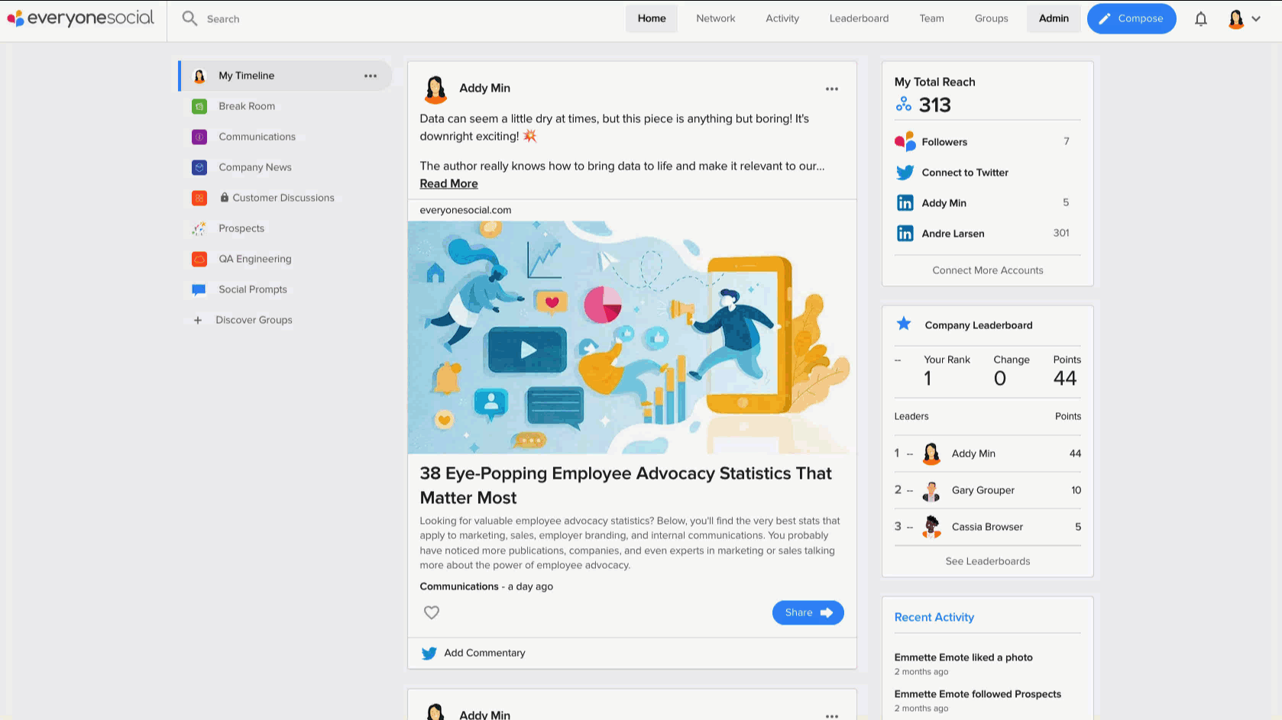Open the Break Room group icon
This screenshot has height=720, width=1282.
199,106
